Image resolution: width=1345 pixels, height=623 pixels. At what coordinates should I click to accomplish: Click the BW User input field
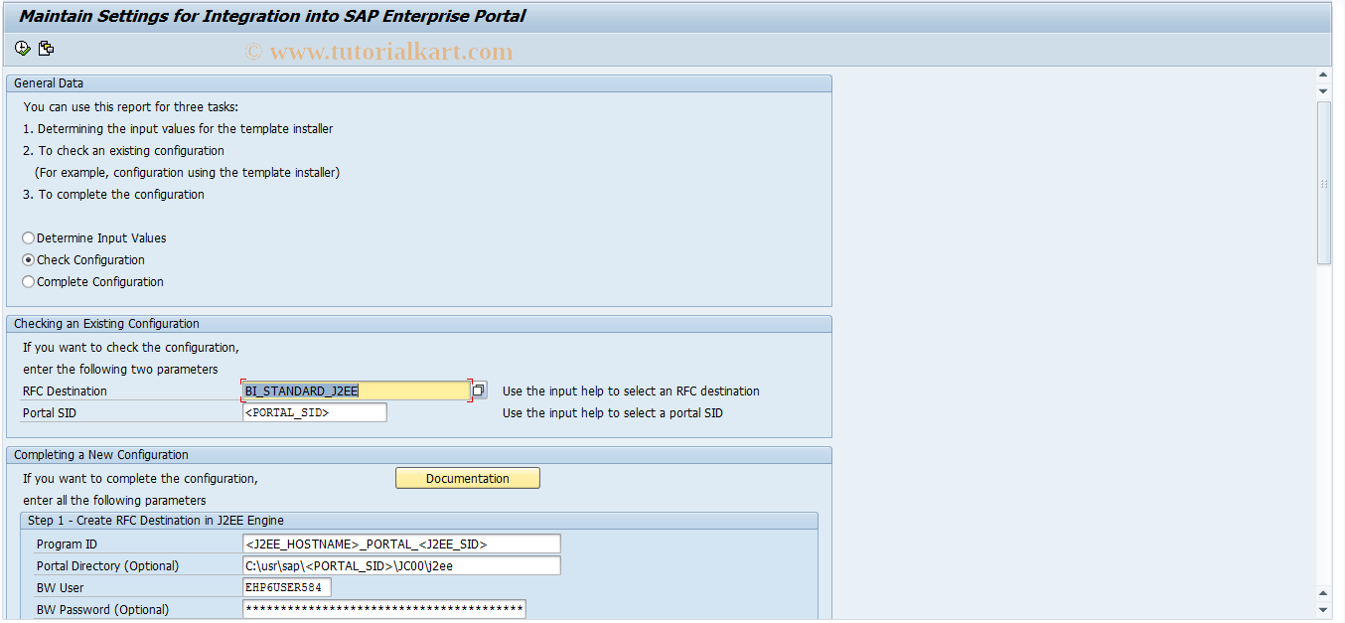[x=286, y=587]
